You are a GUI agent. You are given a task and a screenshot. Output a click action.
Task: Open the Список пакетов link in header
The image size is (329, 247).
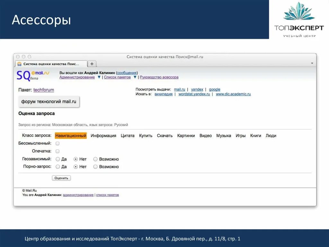pyautogui.click(x=117, y=77)
